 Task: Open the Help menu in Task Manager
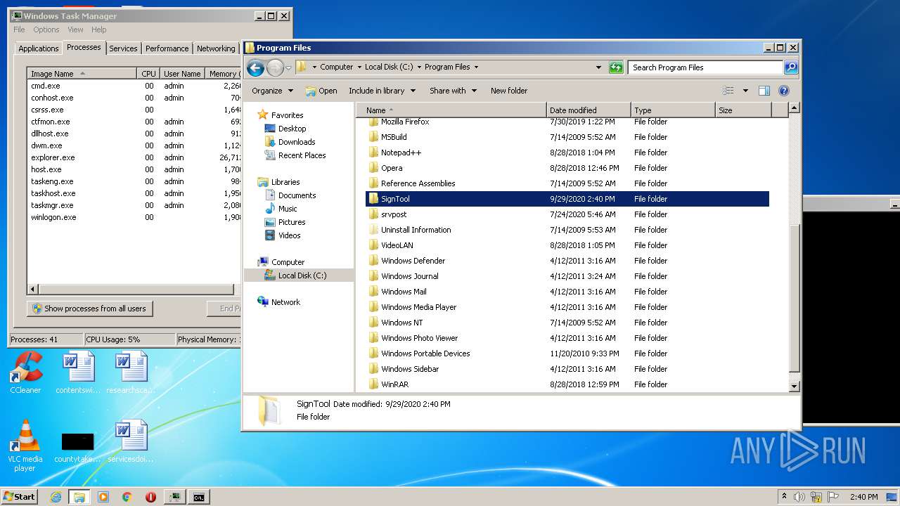(99, 30)
